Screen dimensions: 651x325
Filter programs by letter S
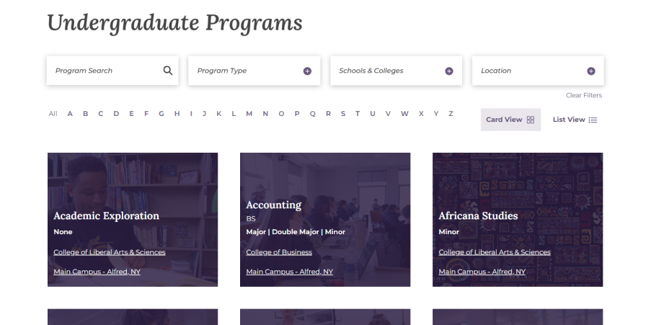click(x=343, y=114)
